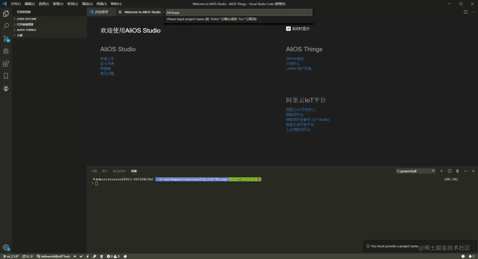Open the GitHub地址 link
Image resolution: width=478 pixels, height=259 pixels.
point(295,59)
